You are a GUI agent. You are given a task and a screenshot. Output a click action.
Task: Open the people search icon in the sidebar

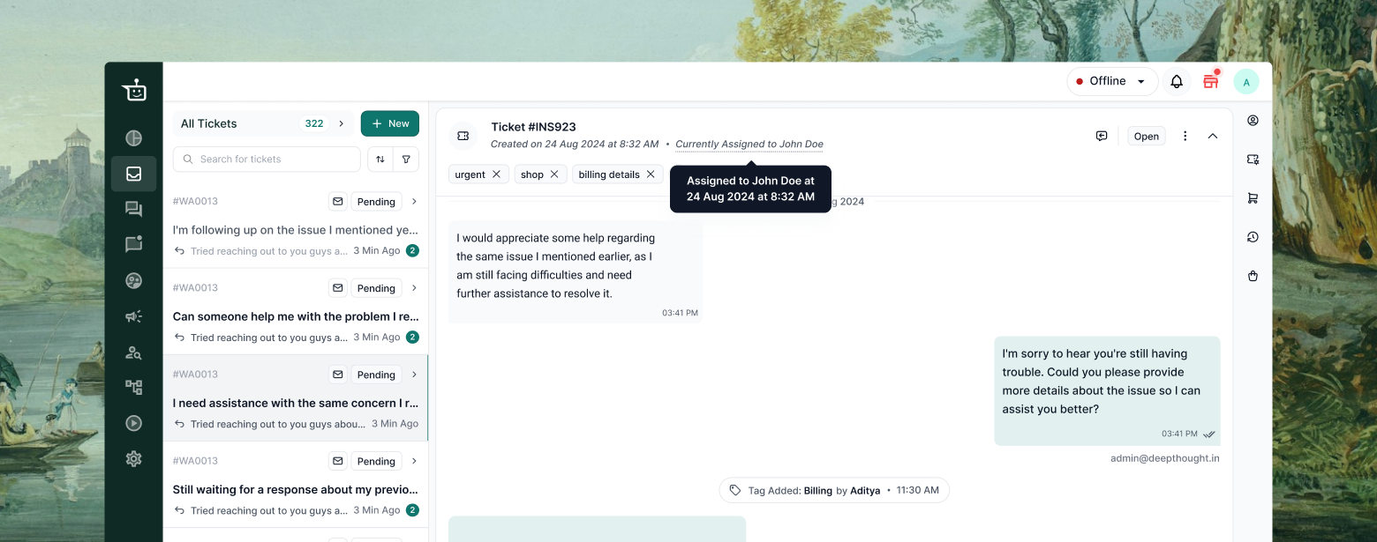point(134,353)
